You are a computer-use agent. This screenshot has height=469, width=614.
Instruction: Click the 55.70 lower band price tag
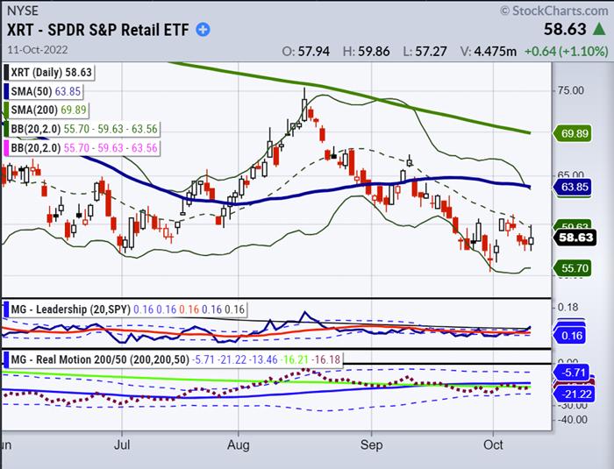pos(572,268)
